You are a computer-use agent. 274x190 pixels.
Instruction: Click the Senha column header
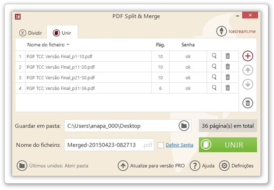[188, 45]
